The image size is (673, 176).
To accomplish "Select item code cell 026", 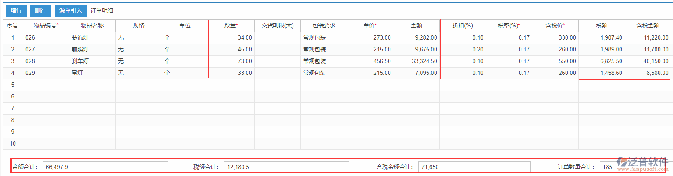I will coord(46,38).
